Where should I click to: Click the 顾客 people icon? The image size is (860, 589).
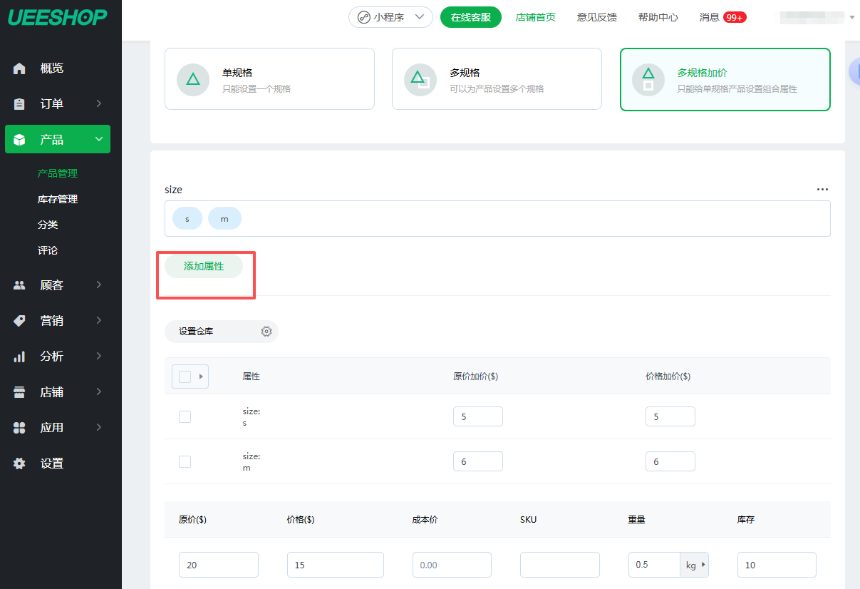point(19,285)
